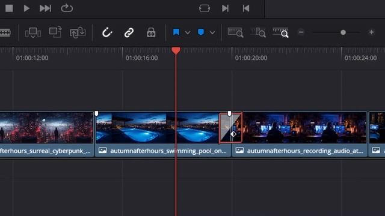Click the blue Marker icon
This screenshot has height=216, width=385.
[x=201, y=32]
